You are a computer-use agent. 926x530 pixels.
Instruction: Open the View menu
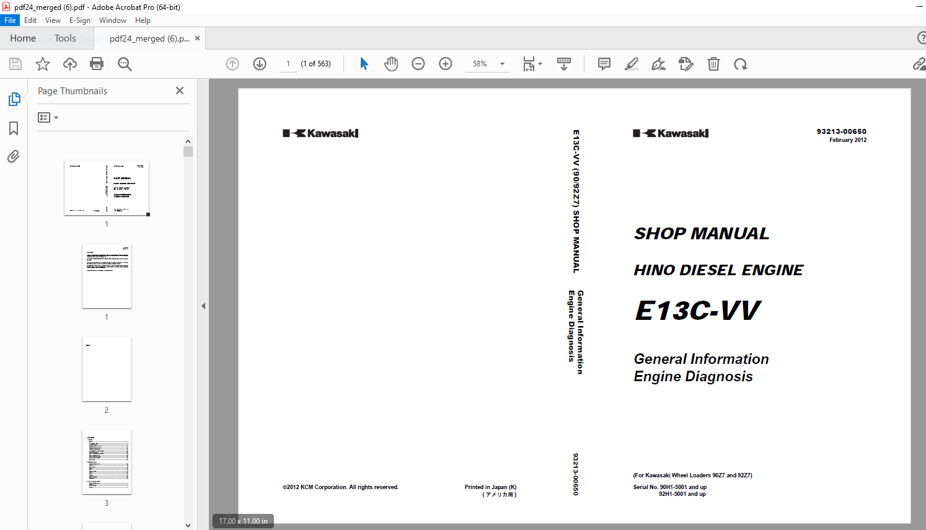pyautogui.click(x=53, y=20)
